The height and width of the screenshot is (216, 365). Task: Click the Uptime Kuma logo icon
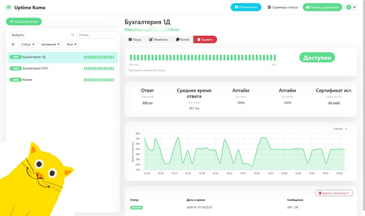pos(9,7)
